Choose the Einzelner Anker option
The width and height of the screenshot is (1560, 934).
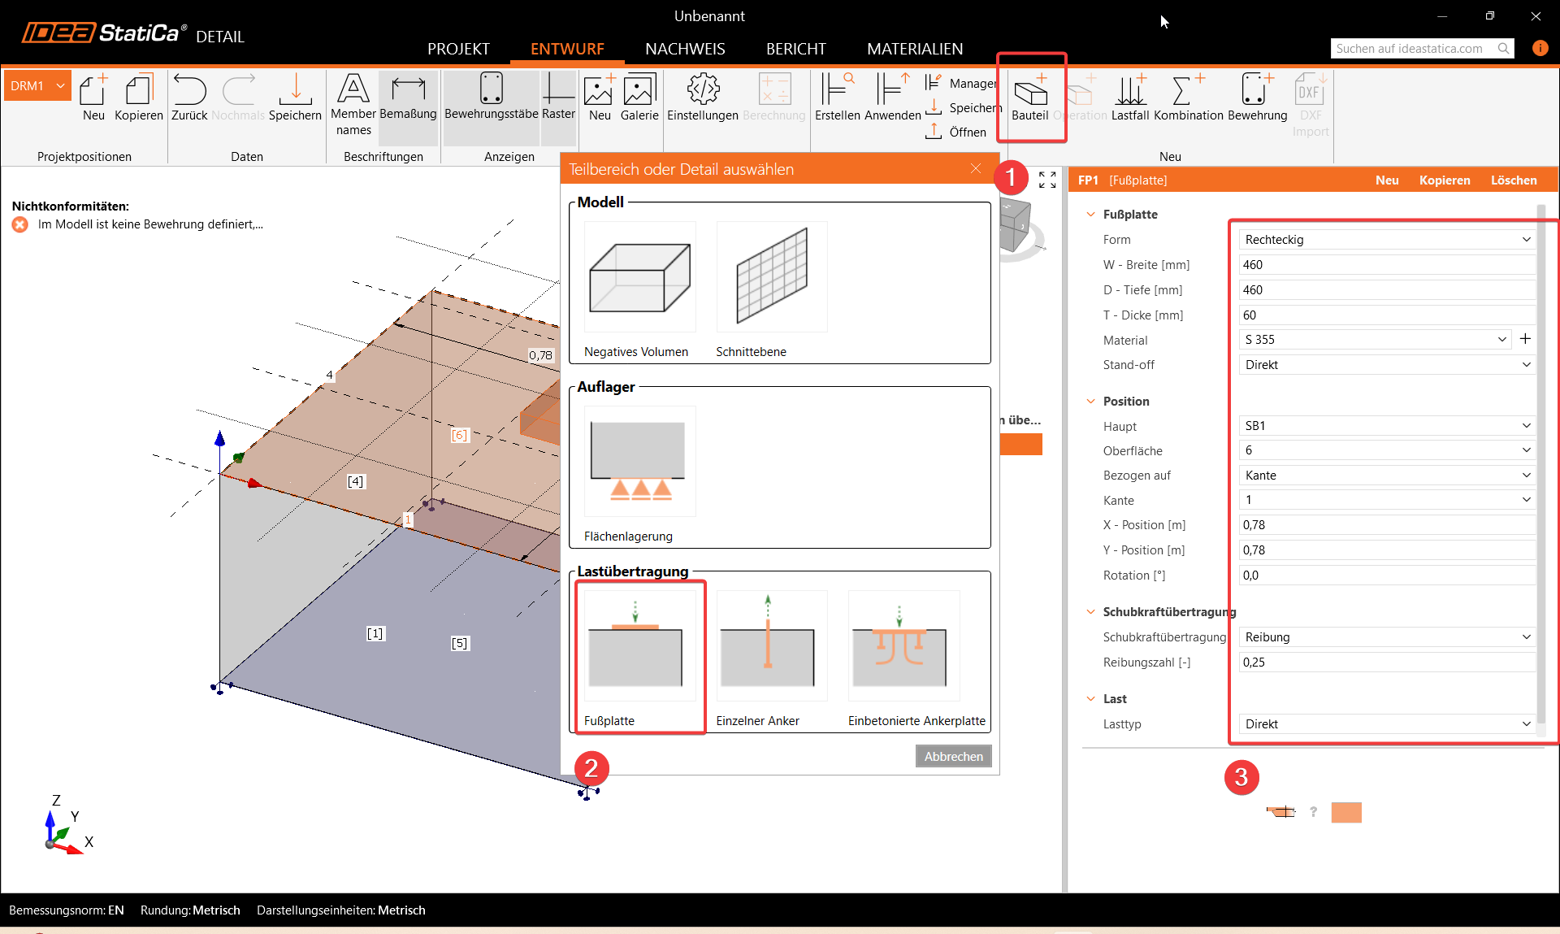click(771, 646)
